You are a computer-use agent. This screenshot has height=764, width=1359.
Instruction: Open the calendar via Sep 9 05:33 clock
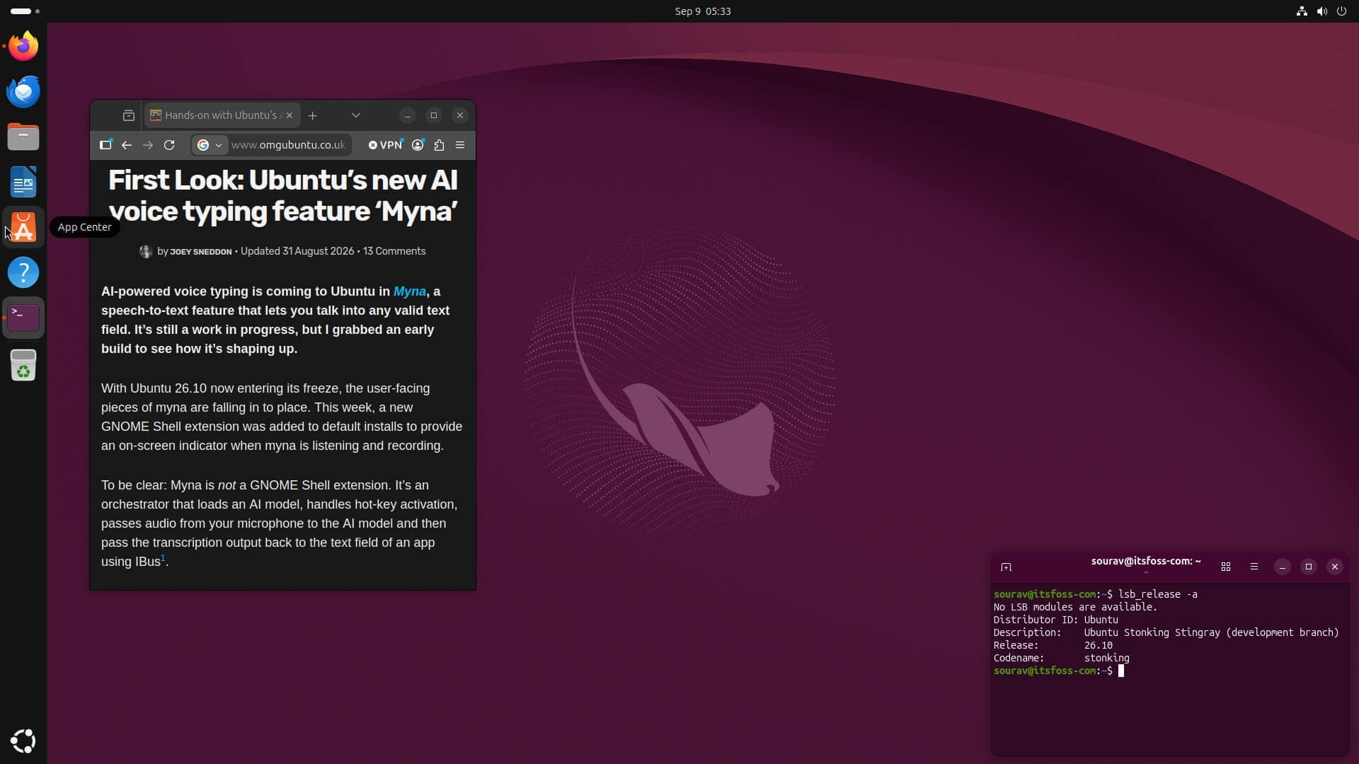(x=702, y=11)
